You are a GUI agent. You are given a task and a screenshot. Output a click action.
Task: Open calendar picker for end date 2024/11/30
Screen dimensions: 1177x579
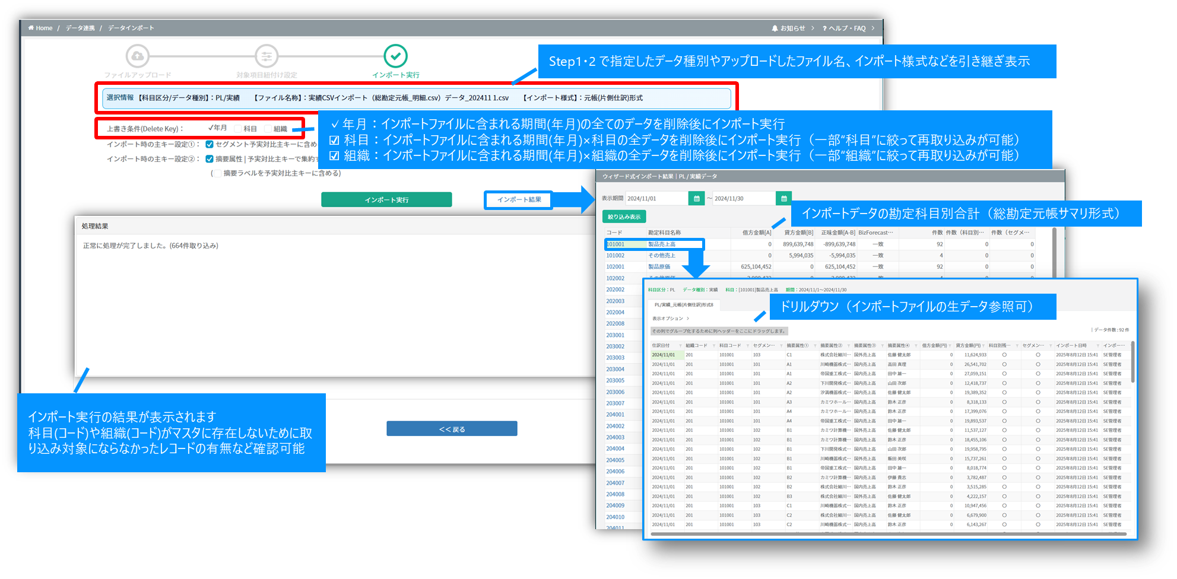pos(783,199)
